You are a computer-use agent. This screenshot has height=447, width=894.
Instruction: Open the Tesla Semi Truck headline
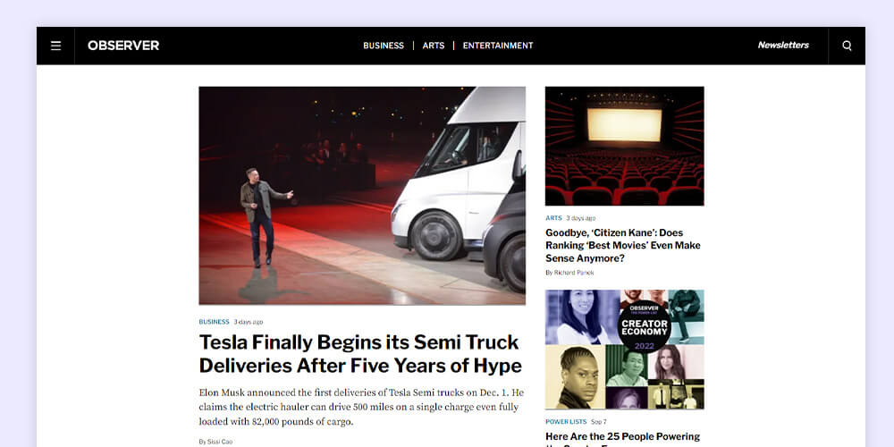click(360, 353)
